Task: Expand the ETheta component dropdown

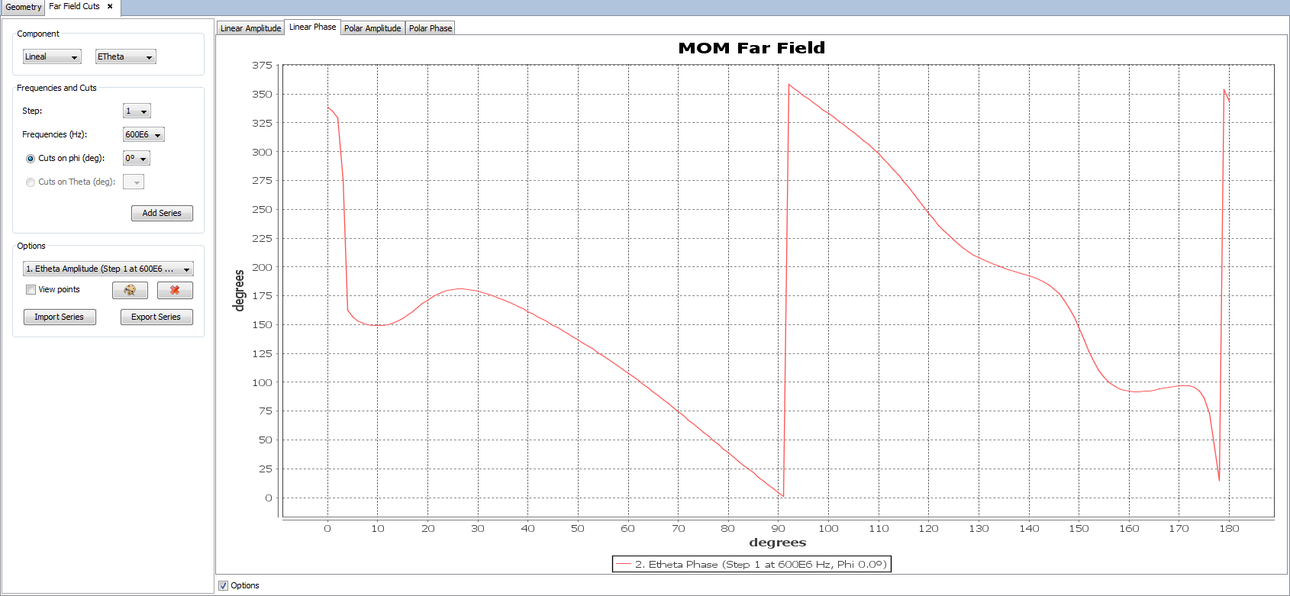Action: [x=125, y=57]
